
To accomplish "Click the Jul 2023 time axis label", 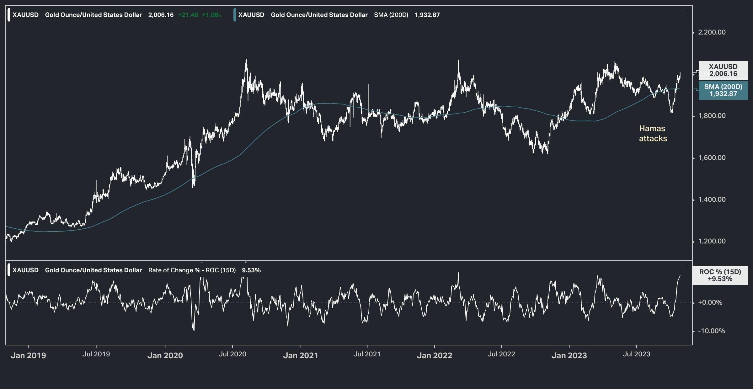I will [637, 354].
